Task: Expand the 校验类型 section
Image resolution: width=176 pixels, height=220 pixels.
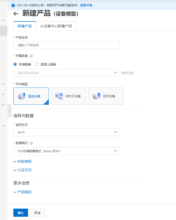Action: [22, 162]
